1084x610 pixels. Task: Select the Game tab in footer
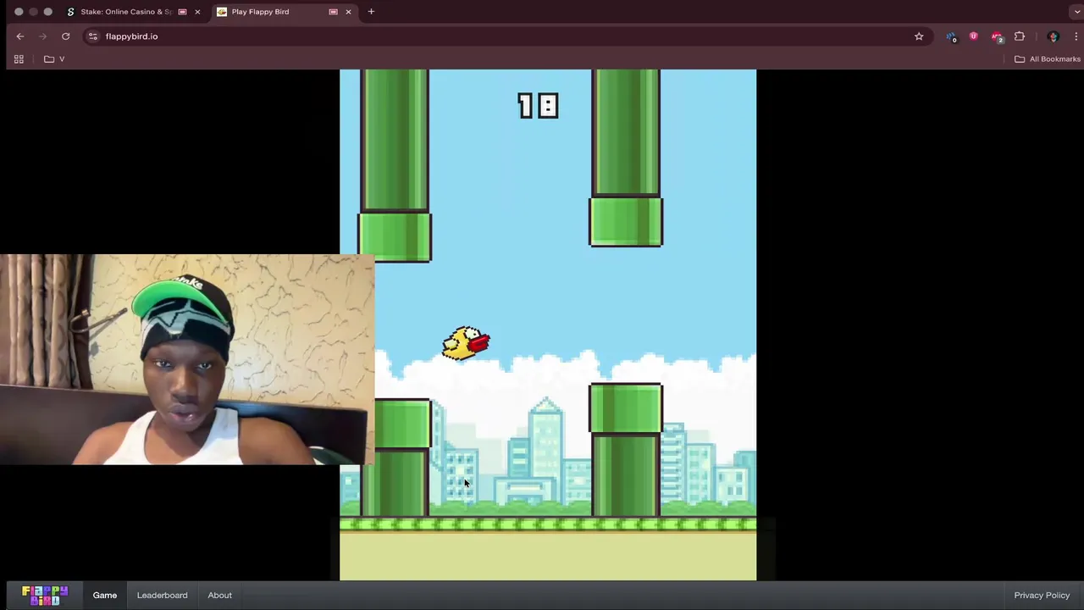[x=105, y=595]
